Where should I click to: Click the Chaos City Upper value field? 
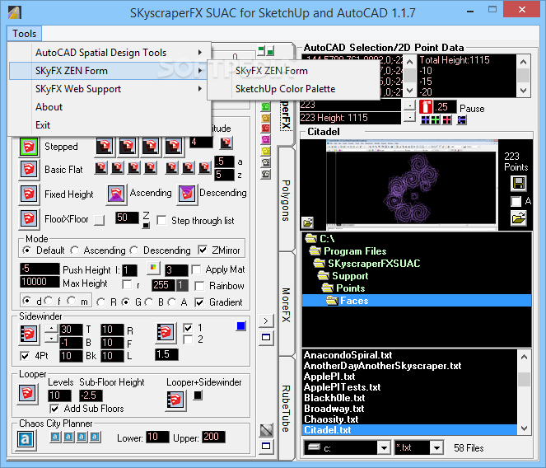pyautogui.click(x=213, y=437)
